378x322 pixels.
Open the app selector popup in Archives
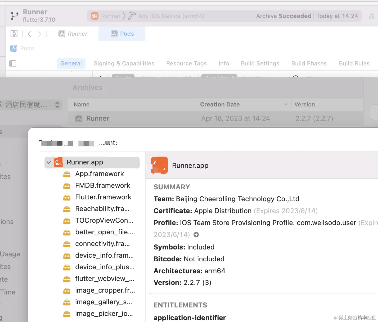31,105
